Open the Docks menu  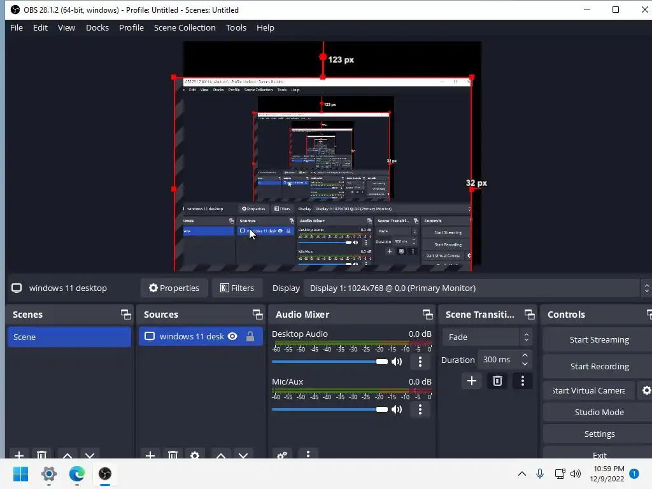tap(97, 28)
